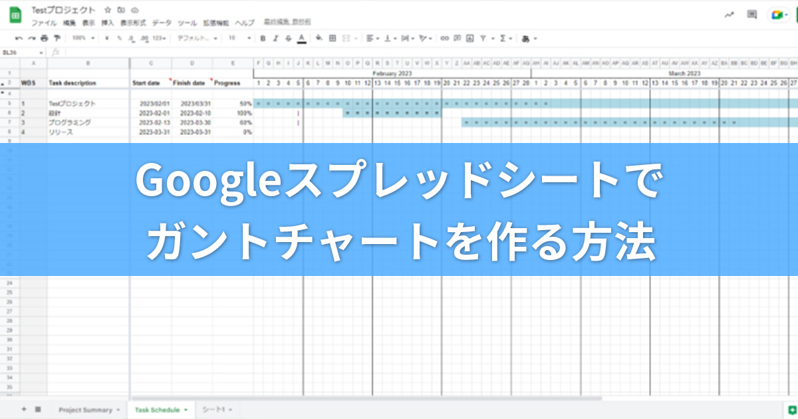Open the Google Sheets home icon
Screen dimensions: 798x419
click(x=15, y=16)
